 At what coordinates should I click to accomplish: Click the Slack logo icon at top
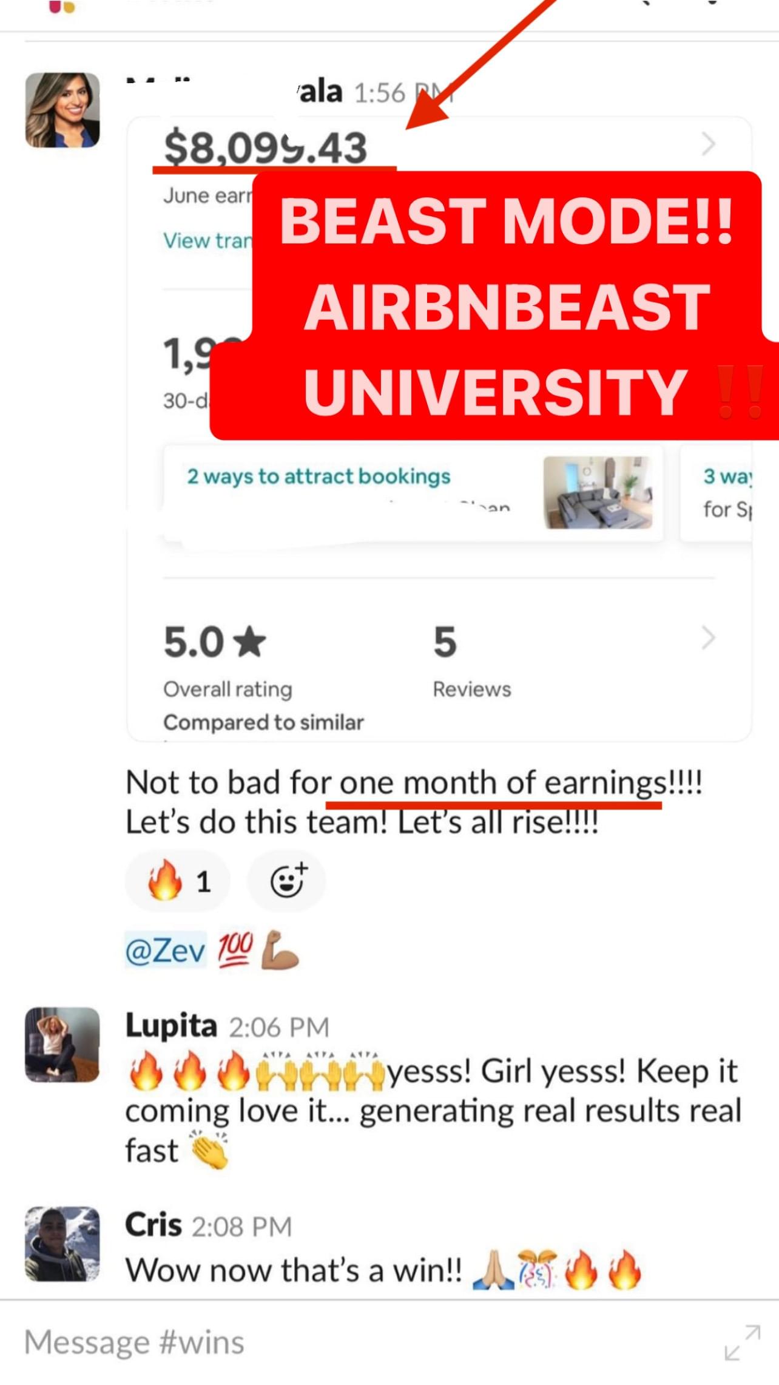(62, 7)
